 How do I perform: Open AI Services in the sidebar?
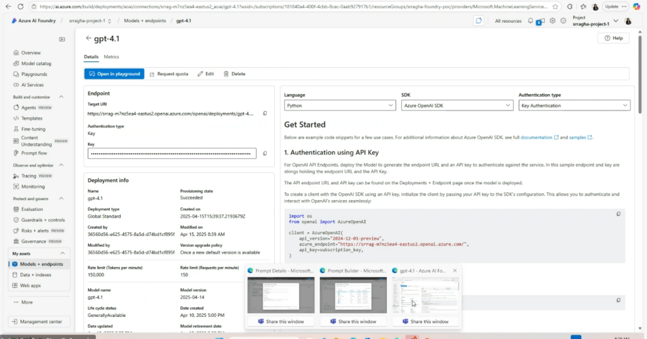tap(32, 85)
